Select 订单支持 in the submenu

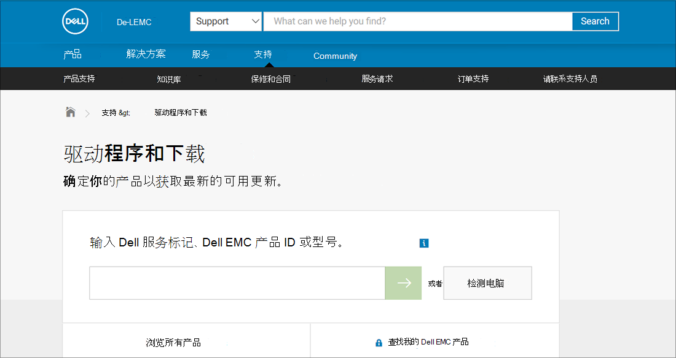(x=473, y=78)
